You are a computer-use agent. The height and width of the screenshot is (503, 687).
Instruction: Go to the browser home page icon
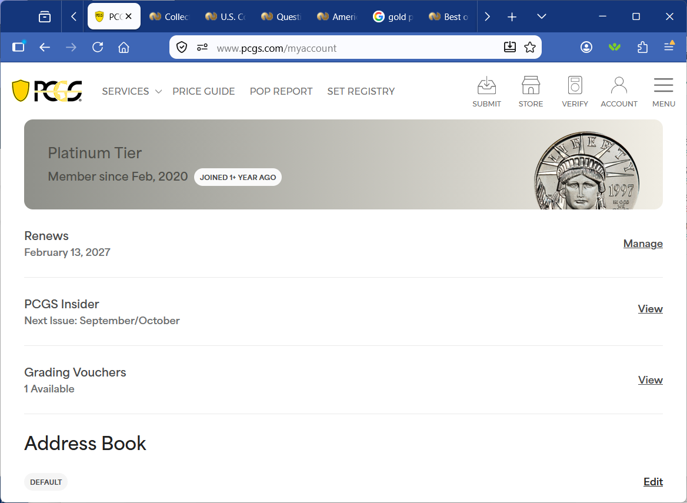pos(124,47)
